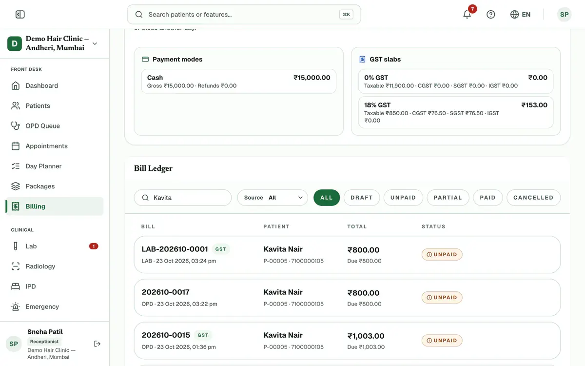Open Day Planner menu item

pos(55,166)
